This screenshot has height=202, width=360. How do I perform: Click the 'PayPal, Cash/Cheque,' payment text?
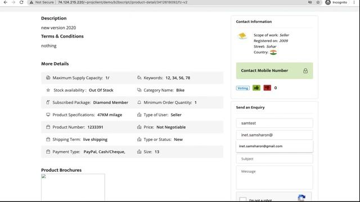click(x=104, y=152)
